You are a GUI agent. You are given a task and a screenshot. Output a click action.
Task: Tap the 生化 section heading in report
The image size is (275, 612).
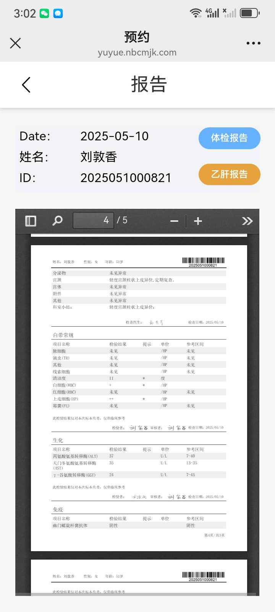(58, 440)
